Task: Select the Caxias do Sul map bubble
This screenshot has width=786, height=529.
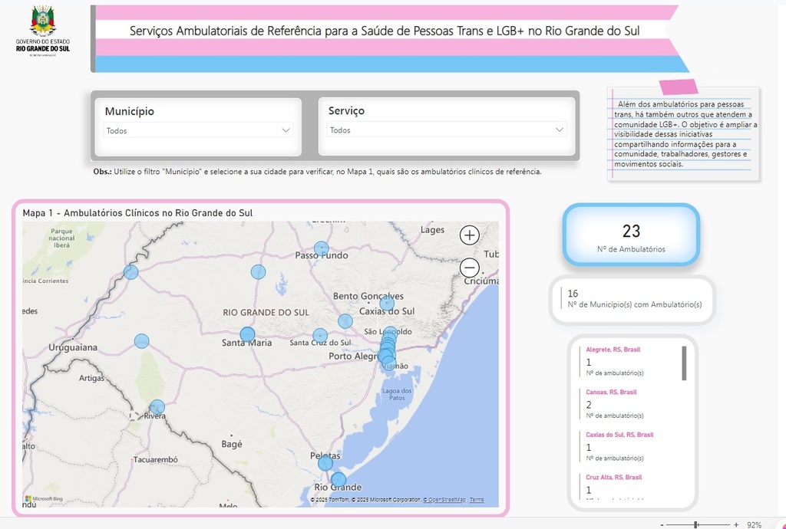Action: [x=387, y=303]
